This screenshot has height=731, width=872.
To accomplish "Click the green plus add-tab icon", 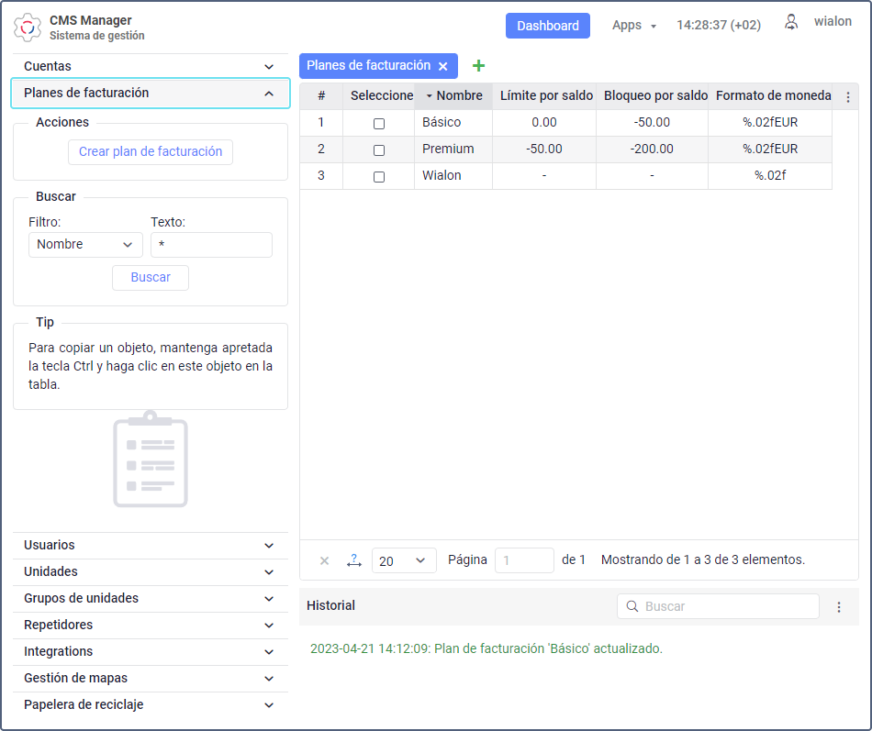I will pos(477,66).
